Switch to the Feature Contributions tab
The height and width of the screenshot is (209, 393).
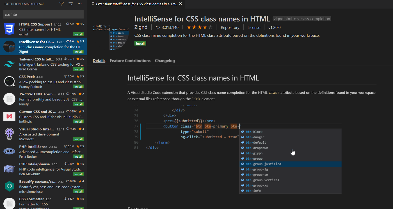(130, 61)
